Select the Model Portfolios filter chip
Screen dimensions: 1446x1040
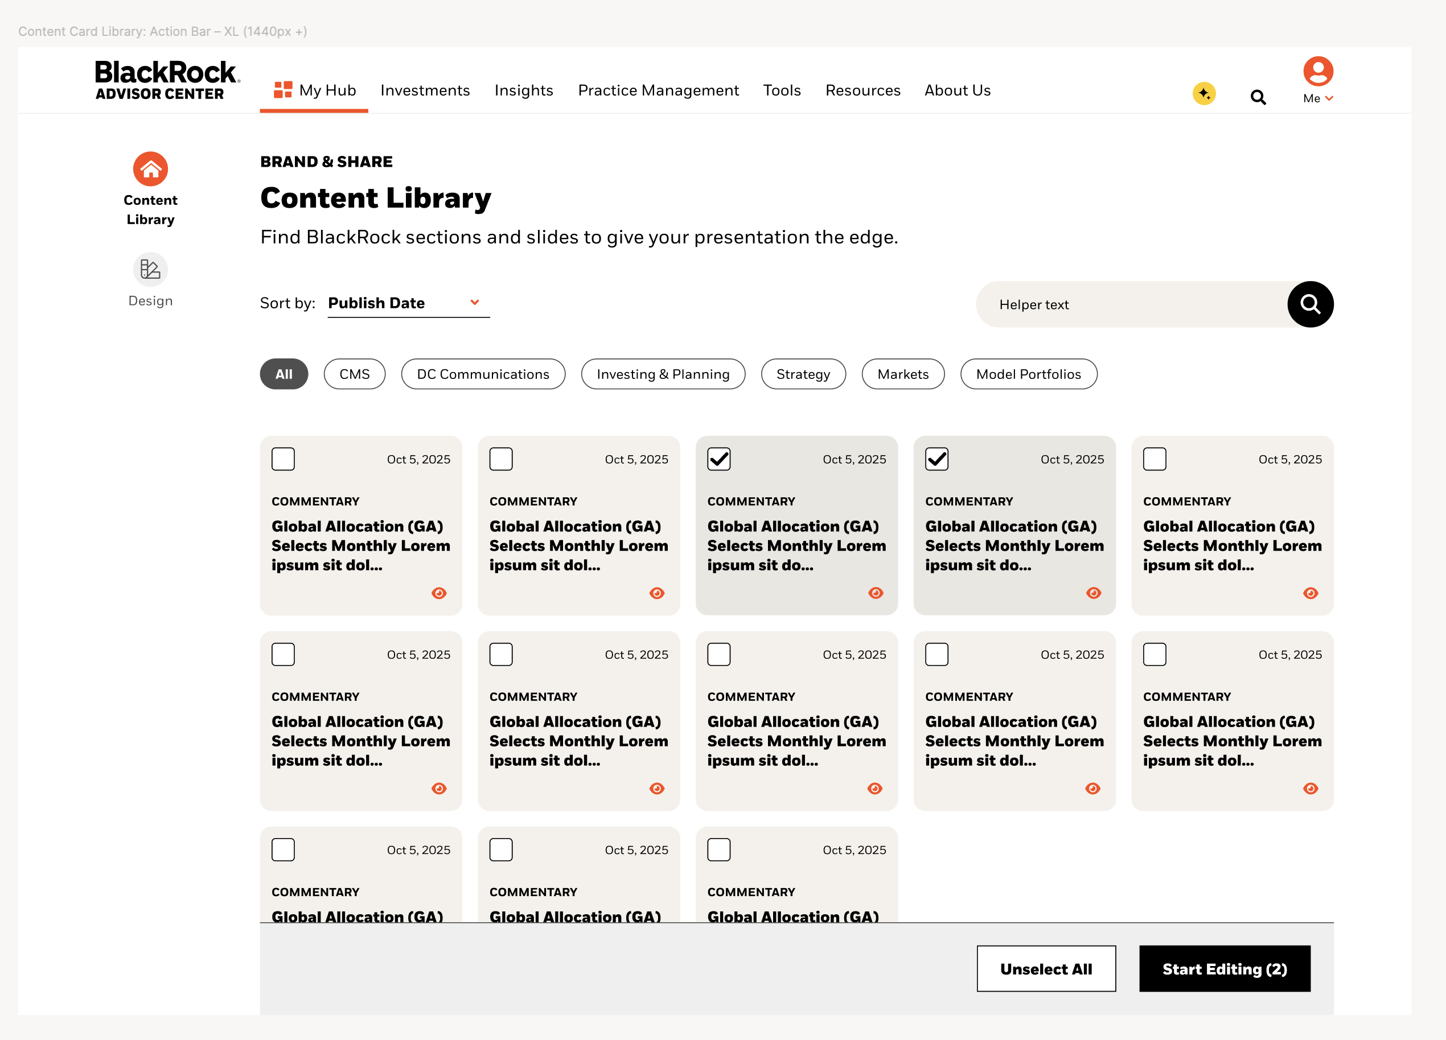click(x=1028, y=374)
